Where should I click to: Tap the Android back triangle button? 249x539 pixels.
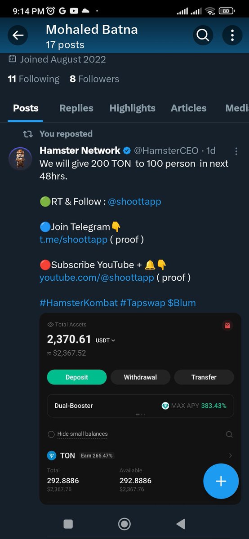point(181,524)
